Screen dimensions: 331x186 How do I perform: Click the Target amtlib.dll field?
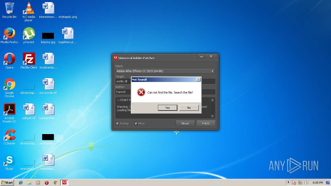[x=165, y=81]
